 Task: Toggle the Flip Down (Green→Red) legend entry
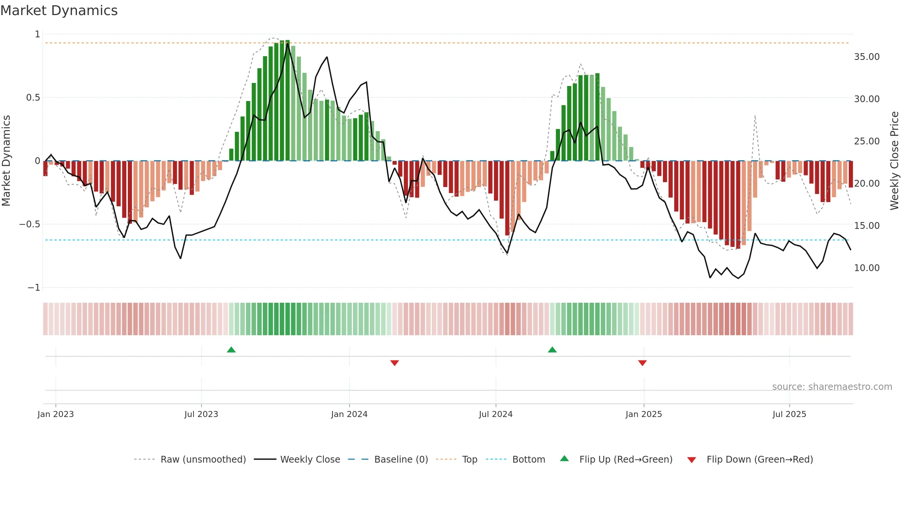pyautogui.click(x=750, y=459)
